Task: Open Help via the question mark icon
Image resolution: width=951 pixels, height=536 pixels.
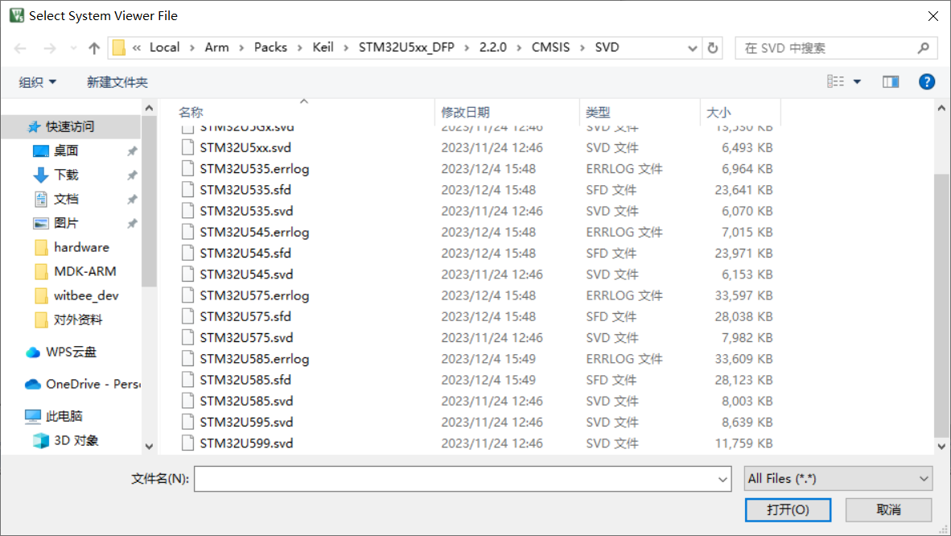Action: 926,81
